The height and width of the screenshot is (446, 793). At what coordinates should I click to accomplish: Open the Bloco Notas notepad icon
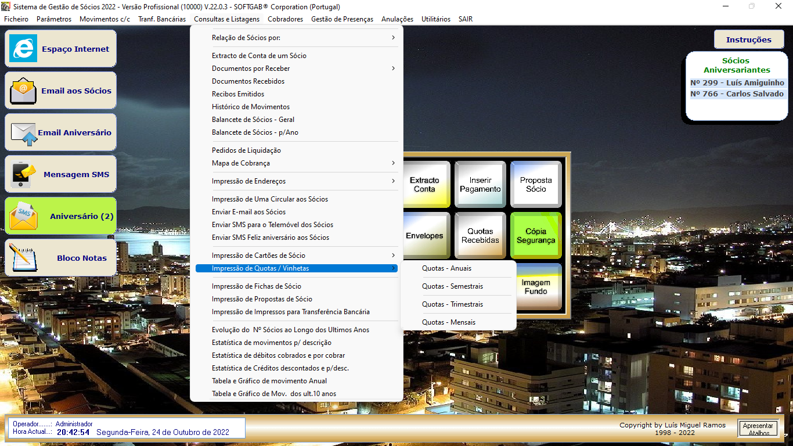[x=23, y=258]
